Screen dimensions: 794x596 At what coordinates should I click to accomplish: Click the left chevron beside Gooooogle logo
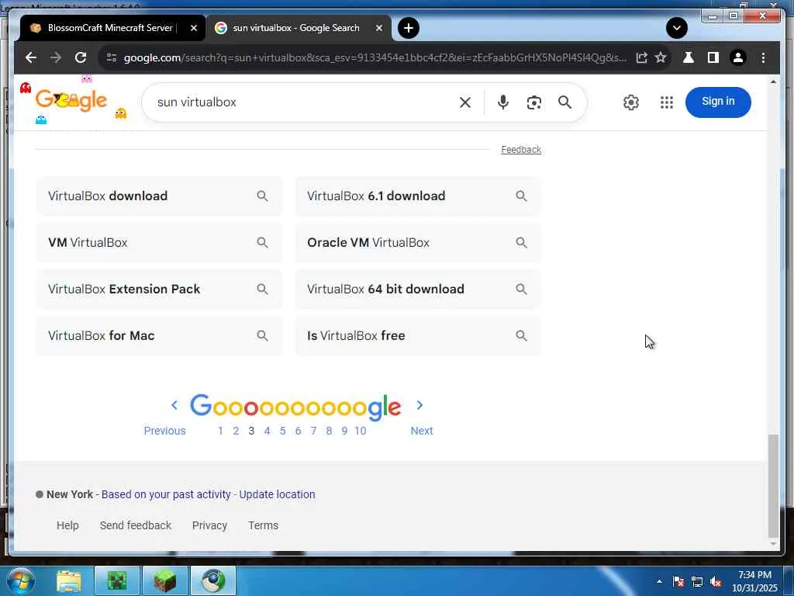174,405
